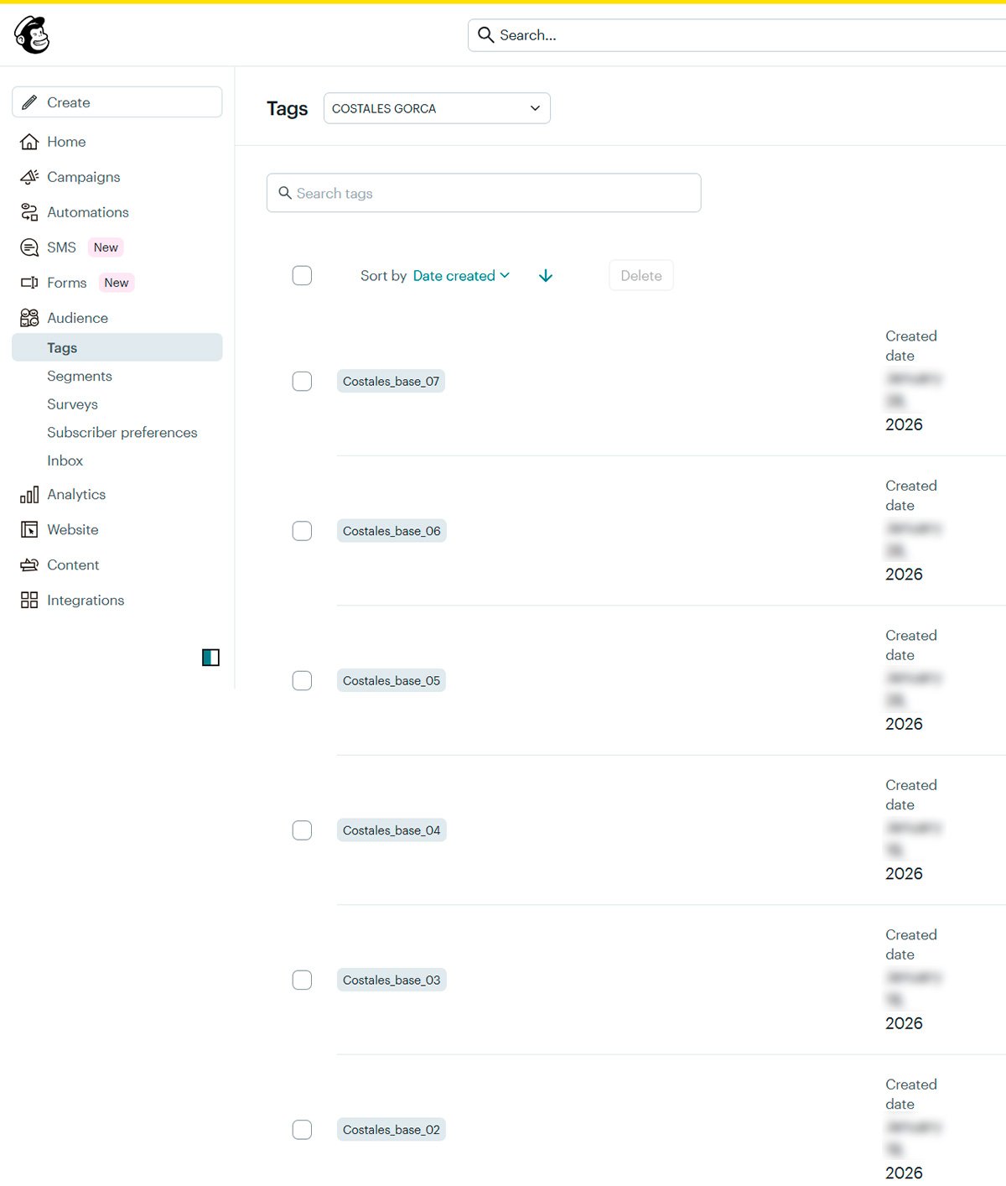Reverse sort order with arrow icon
This screenshot has width=1006, height=1186.
546,276
